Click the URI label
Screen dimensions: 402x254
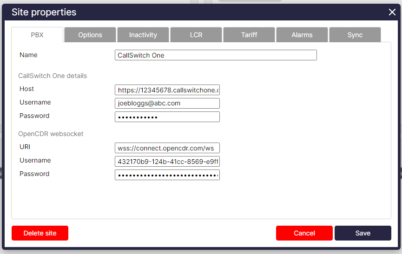click(x=25, y=147)
